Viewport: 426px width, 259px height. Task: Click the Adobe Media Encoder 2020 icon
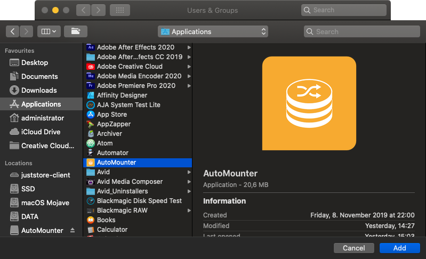click(91, 76)
